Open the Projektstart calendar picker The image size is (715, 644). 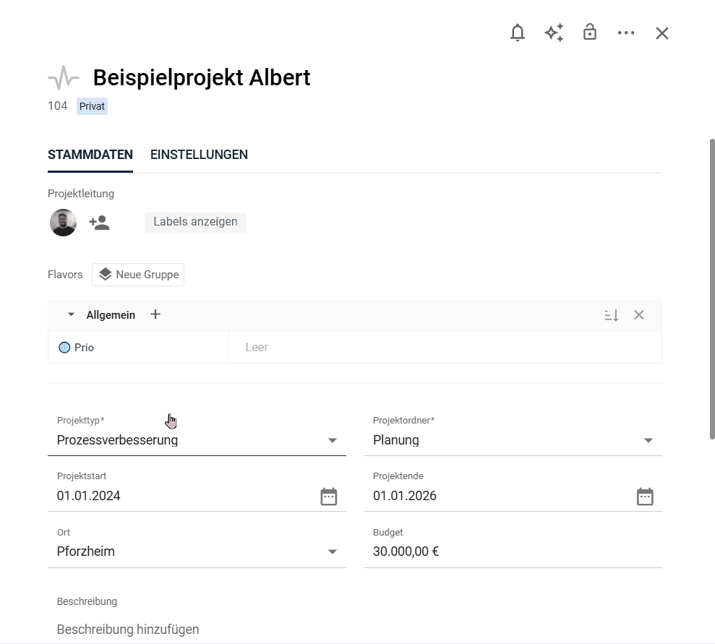pyautogui.click(x=329, y=497)
